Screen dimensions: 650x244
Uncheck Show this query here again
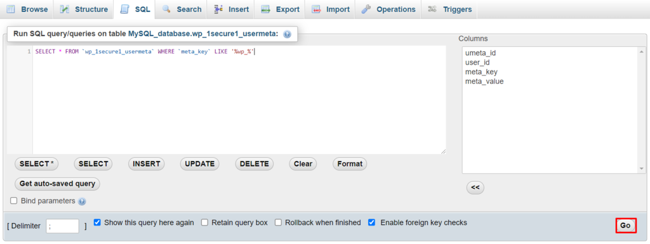coord(97,222)
